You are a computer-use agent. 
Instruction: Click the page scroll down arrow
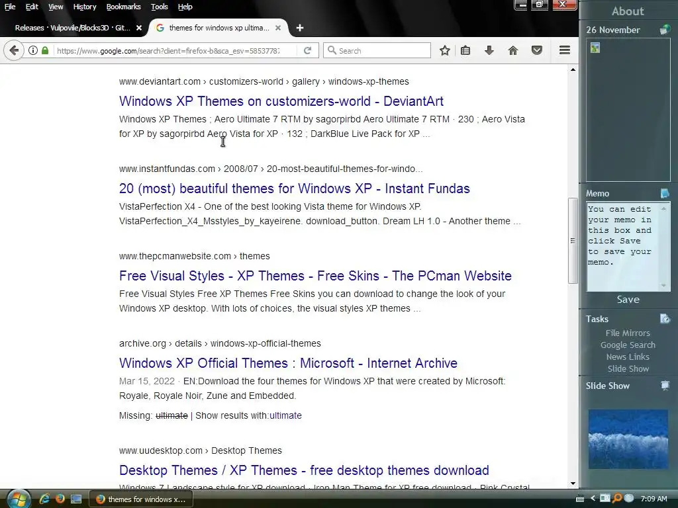click(573, 484)
